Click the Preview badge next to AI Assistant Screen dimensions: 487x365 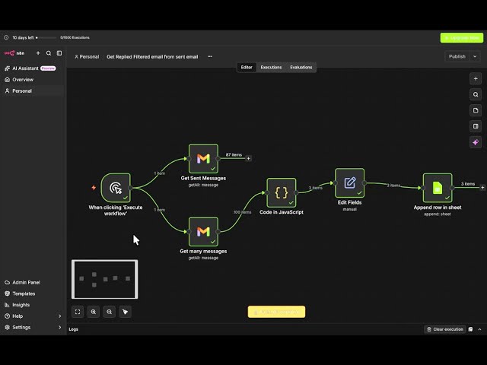48,68
